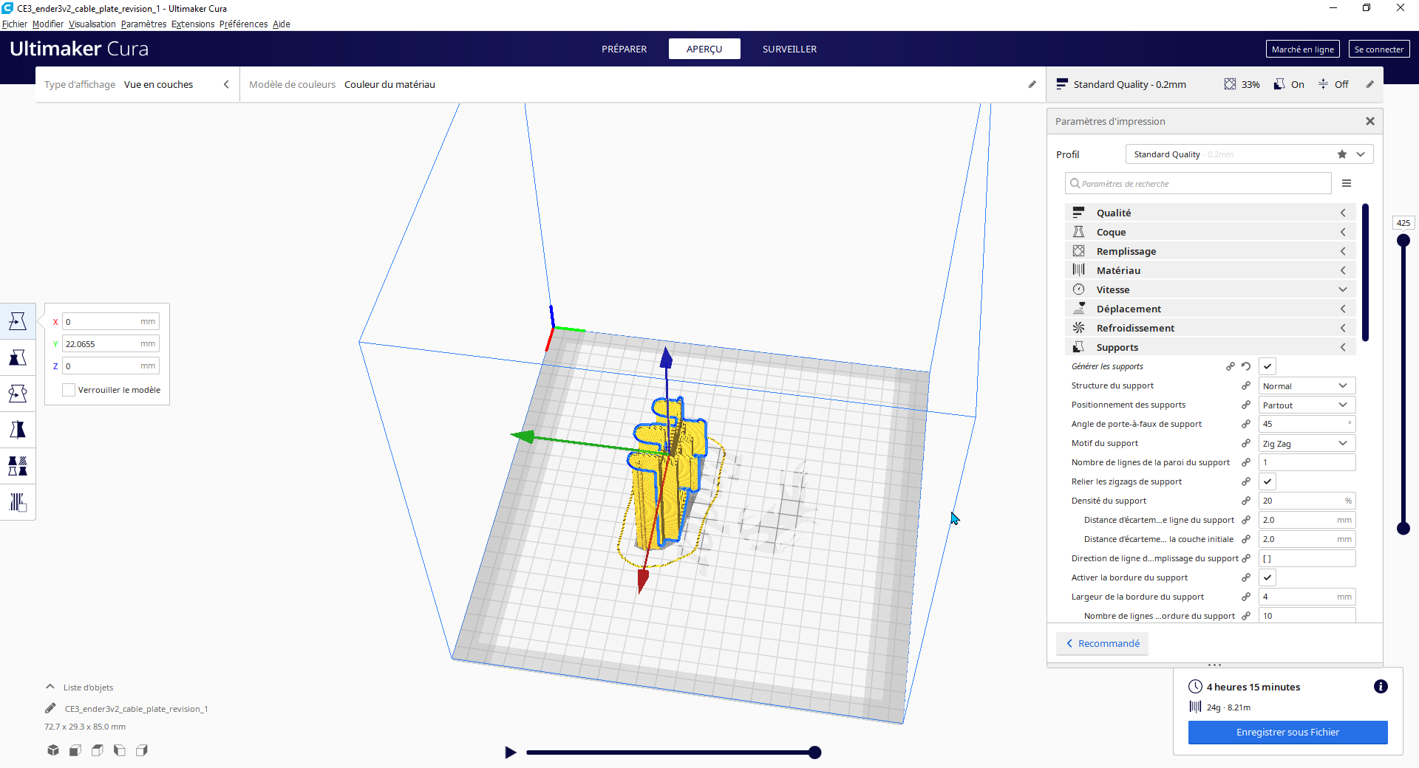Collapse the Vitesse settings category
The width and height of the screenshot is (1419, 768).
click(x=1211, y=289)
